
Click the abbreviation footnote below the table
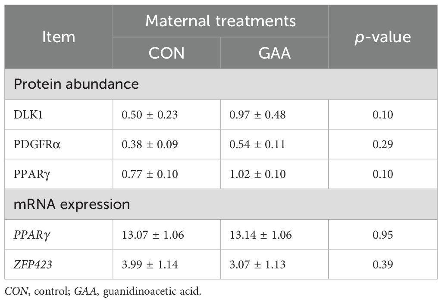point(103,291)
